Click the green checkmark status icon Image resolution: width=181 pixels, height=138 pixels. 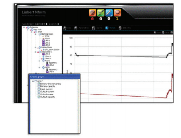(101, 13)
